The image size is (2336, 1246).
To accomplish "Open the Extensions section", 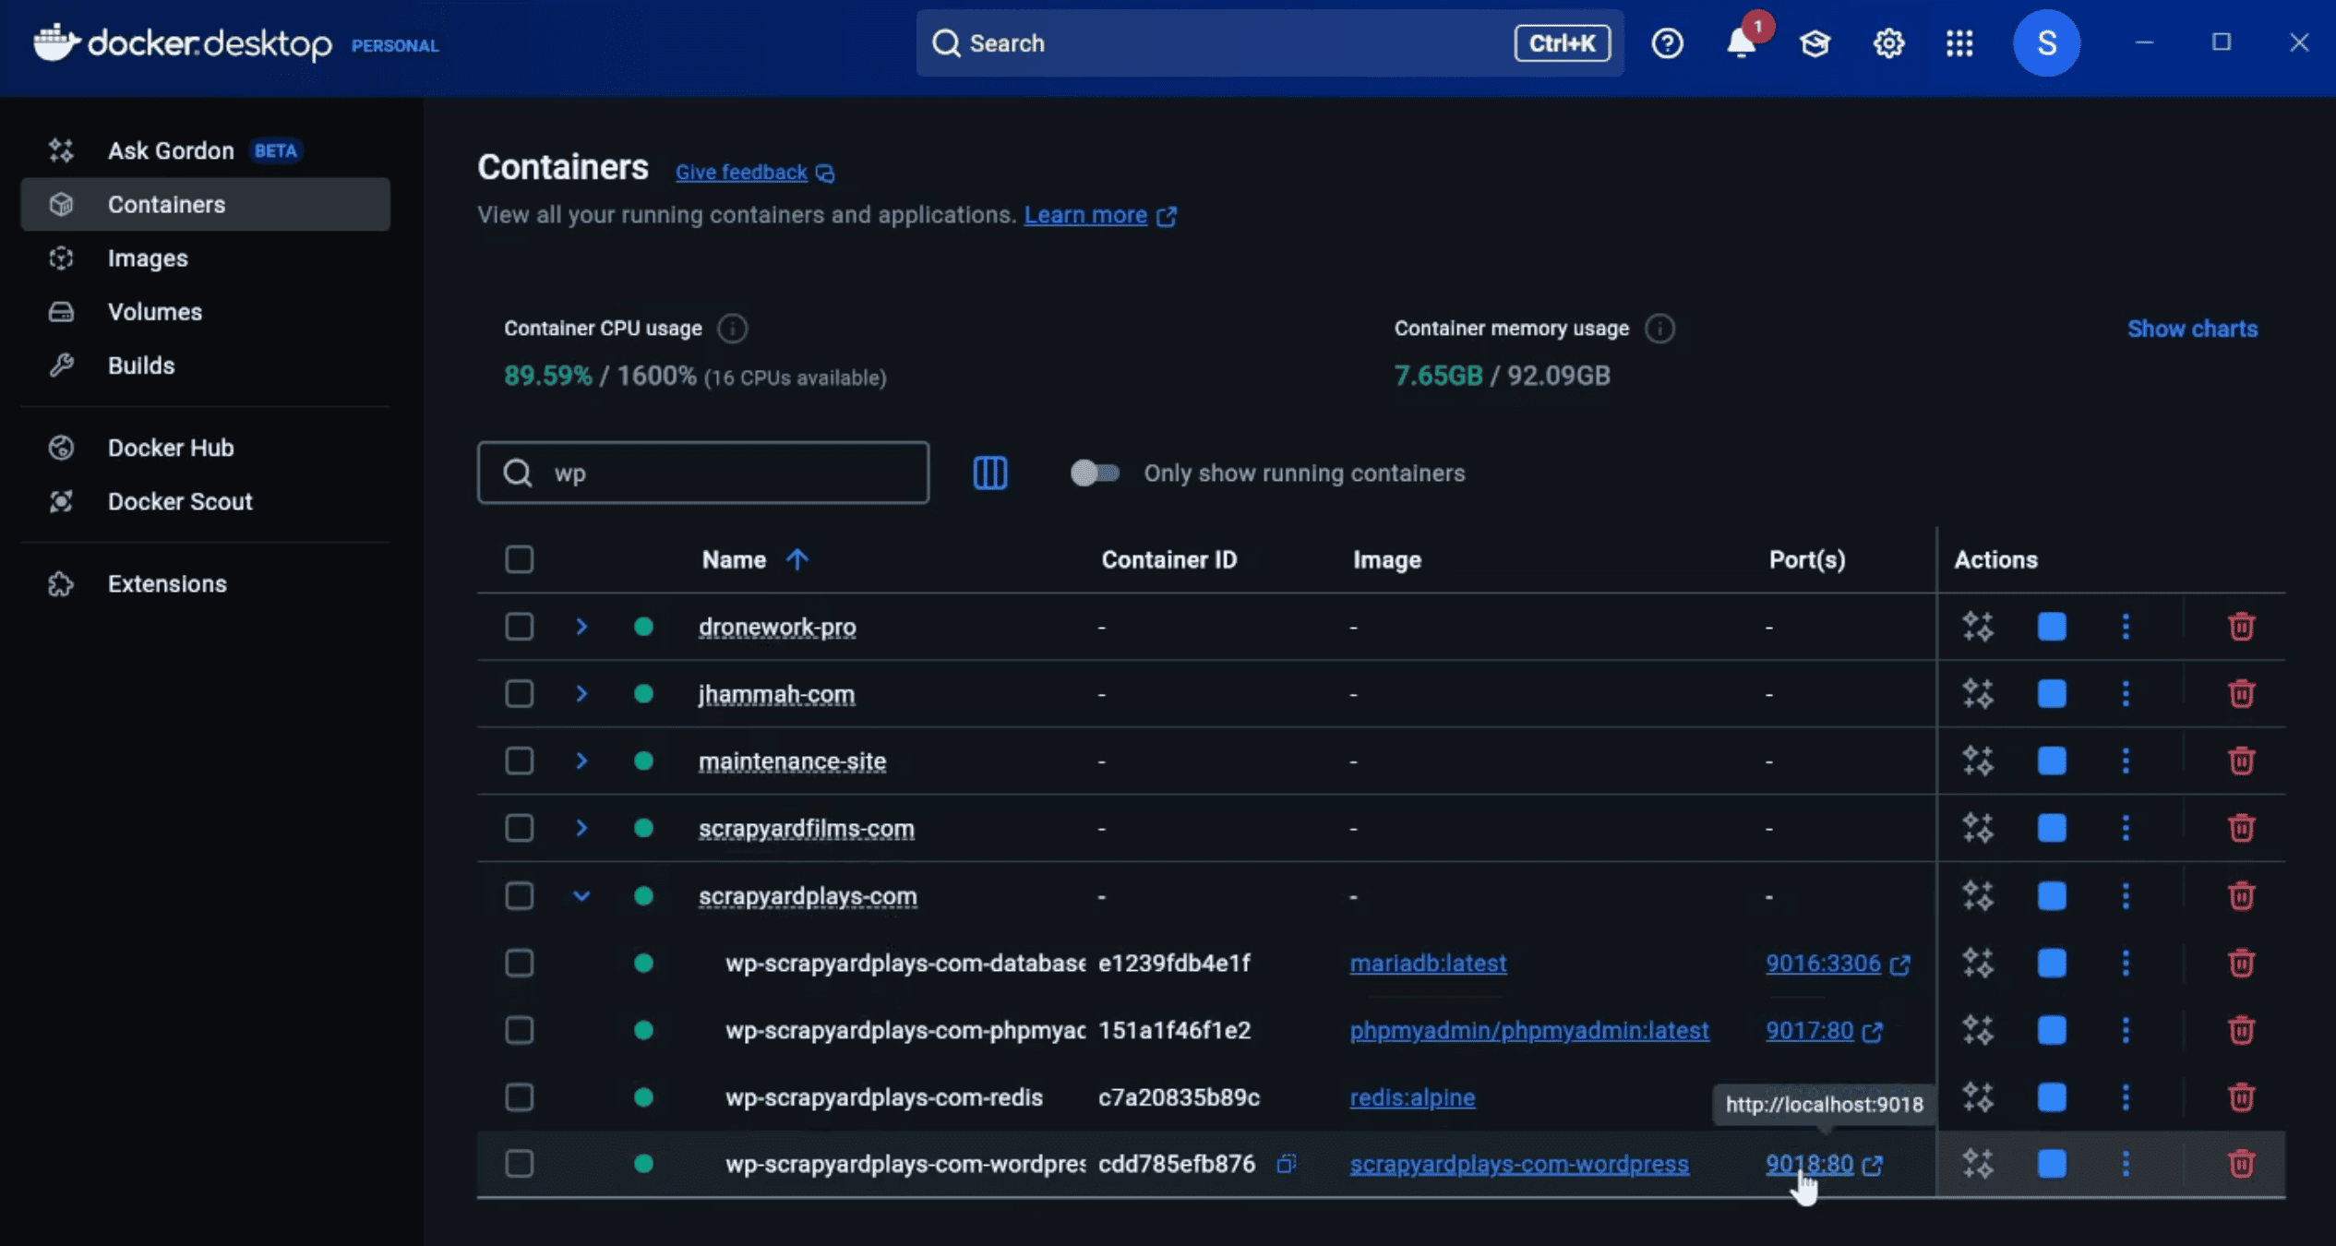I will (x=167, y=583).
